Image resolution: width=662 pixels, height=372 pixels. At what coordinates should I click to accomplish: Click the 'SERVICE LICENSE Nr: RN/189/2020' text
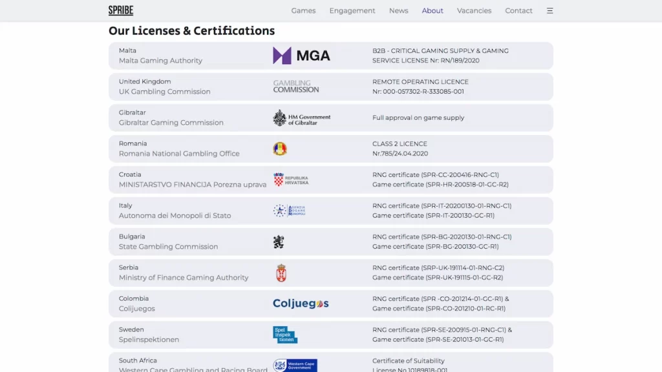pos(425,60)
